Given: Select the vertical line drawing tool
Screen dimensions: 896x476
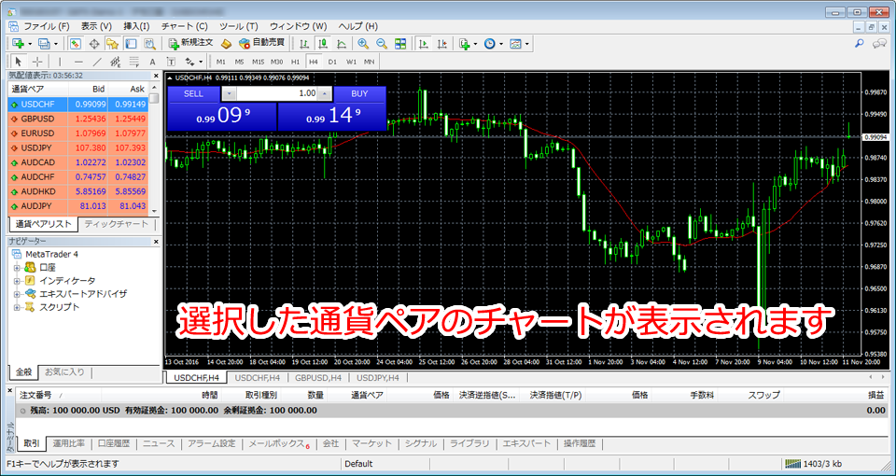Looking at the screenshot, I should [60, 62].
